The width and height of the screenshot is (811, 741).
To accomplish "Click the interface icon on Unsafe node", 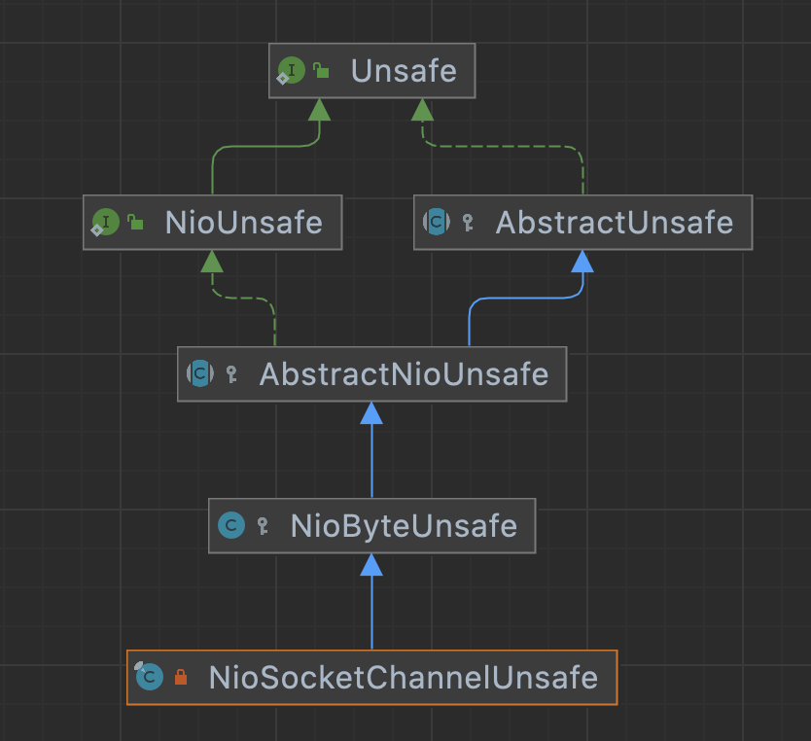I will tap(291, 71).
